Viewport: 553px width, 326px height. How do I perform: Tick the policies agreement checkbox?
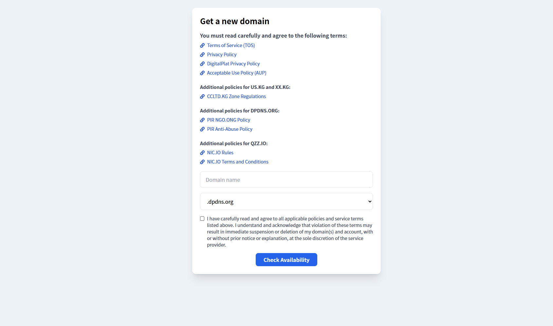[x=202, y=219]
